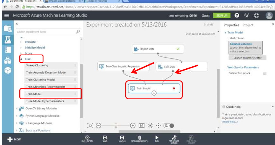Switch to the Project tab
This screenshot has width=275, height=145.
[248, 25]
